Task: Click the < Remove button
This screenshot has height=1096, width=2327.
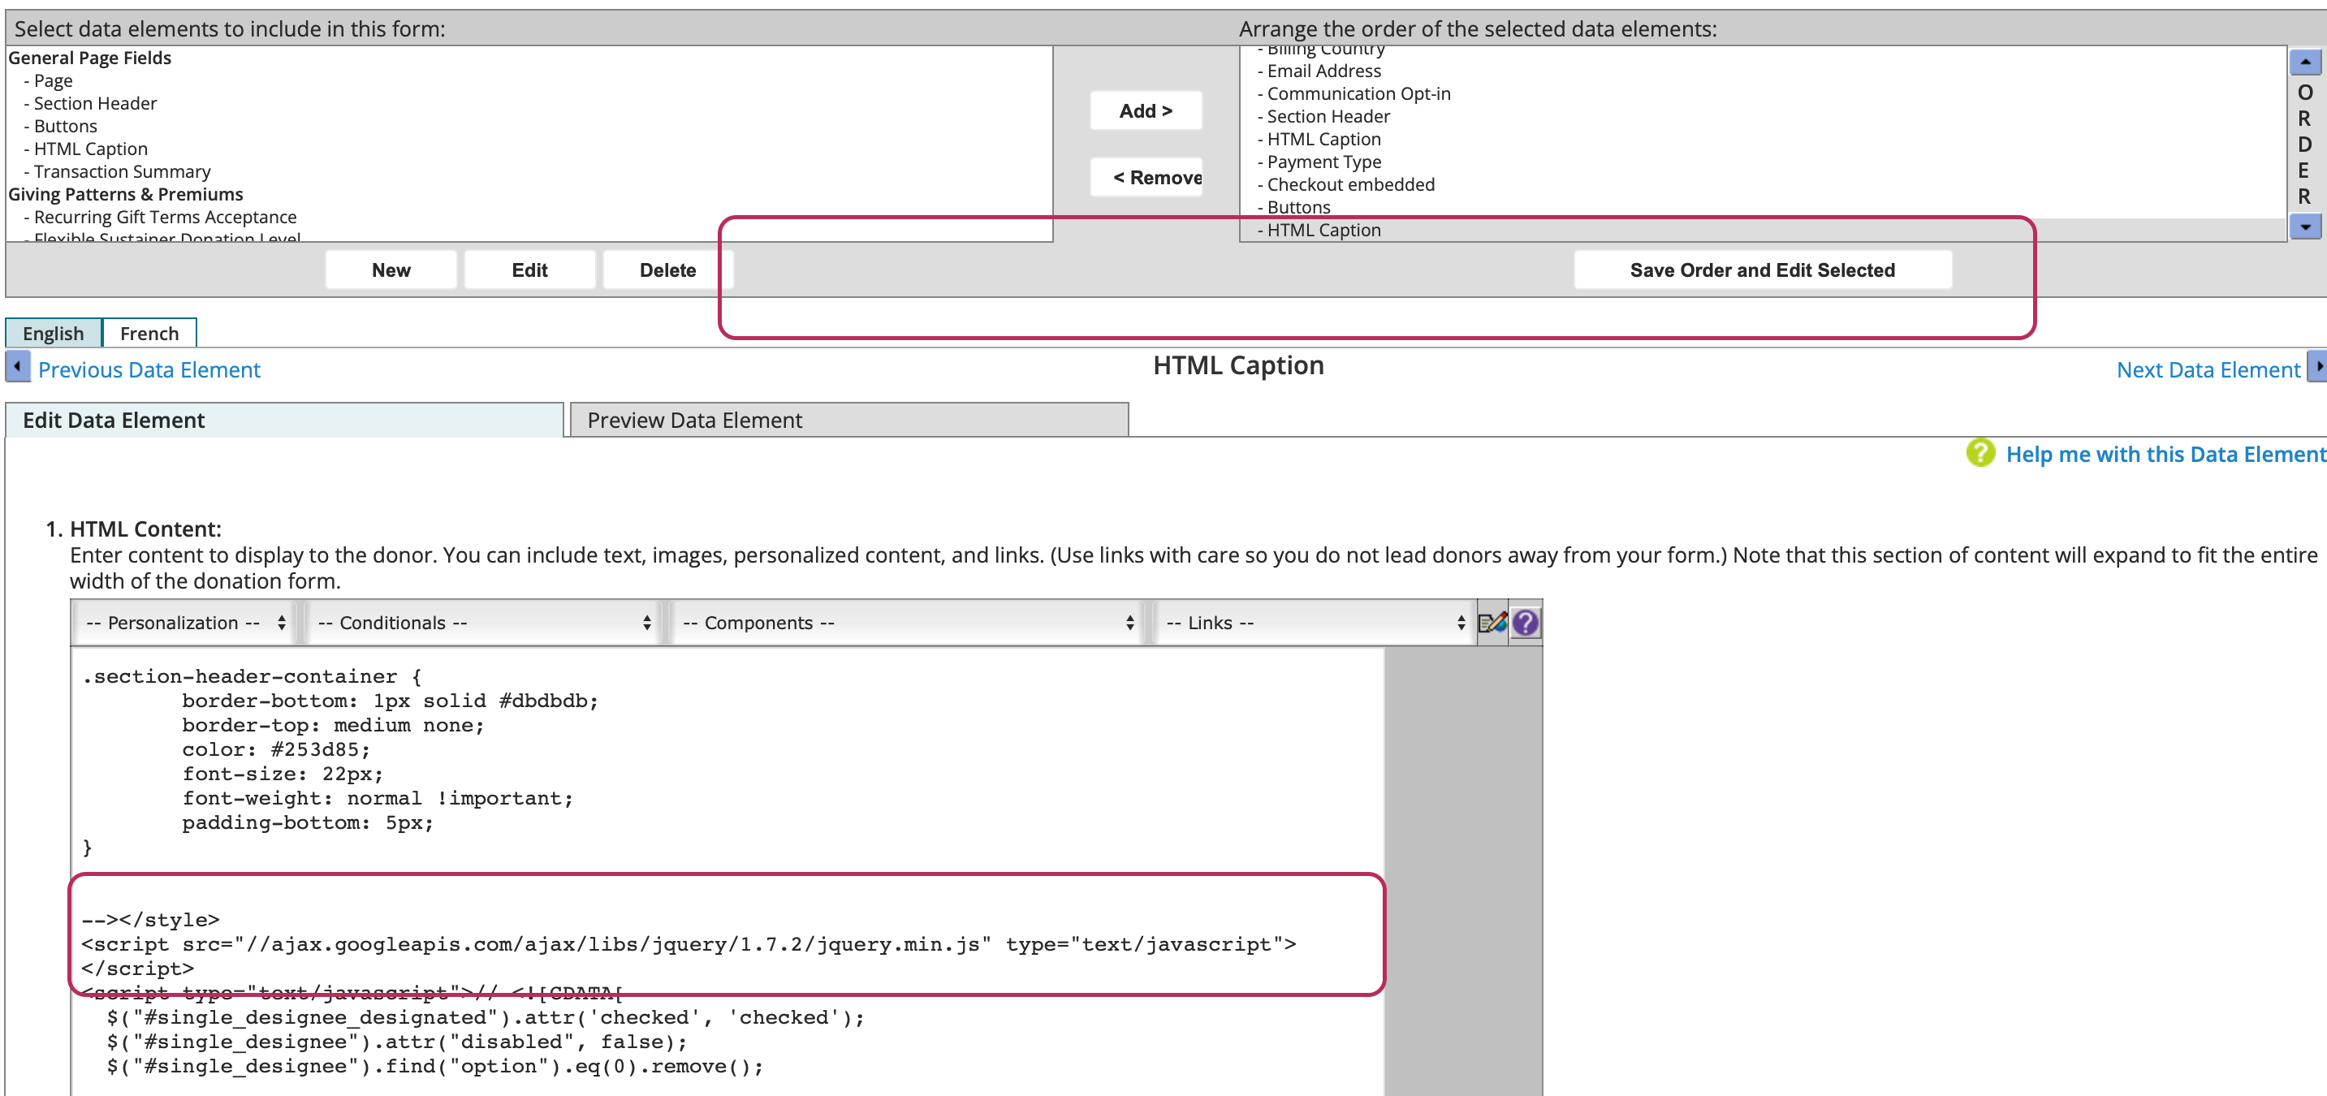Action: pyautogui.click(x=1146, y=177)
